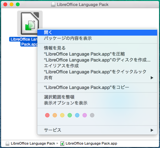Image resolution: width=160 pixels, height=148 pixels.
Task: Expand the 共有 submenu
Action: (97, 78)
